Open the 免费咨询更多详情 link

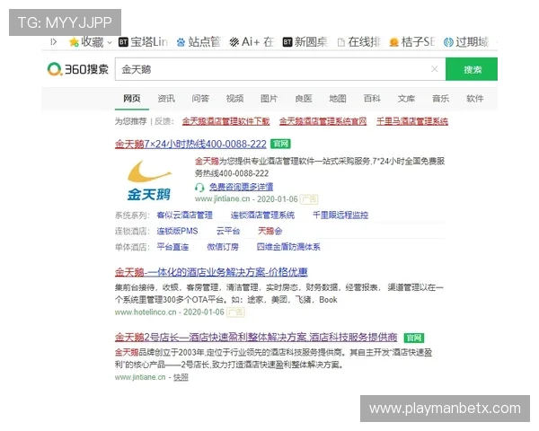click(x=242, y=187)
